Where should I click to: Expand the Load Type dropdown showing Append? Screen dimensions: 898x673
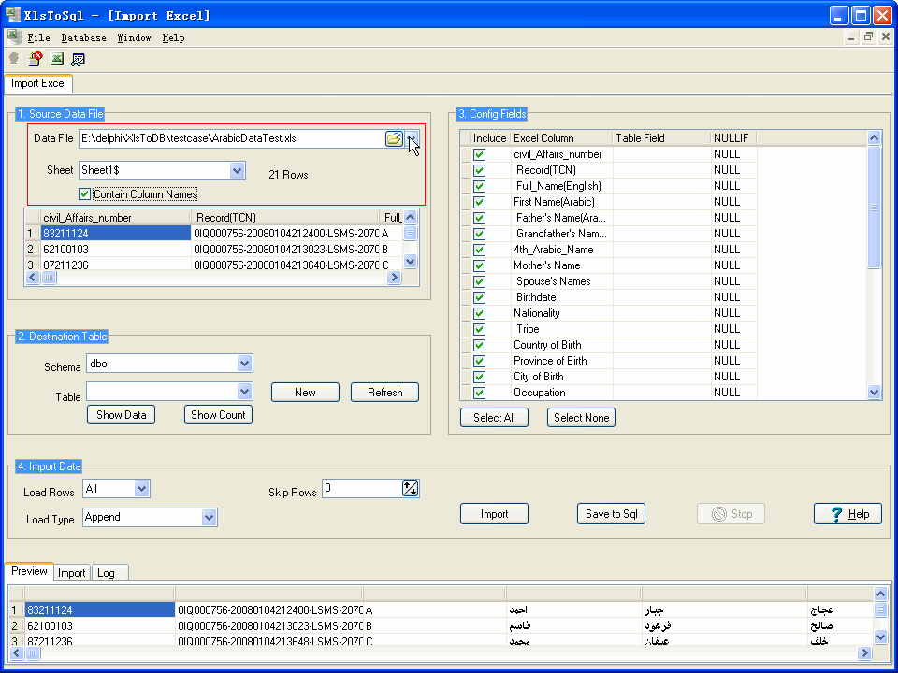click(209, 517)
